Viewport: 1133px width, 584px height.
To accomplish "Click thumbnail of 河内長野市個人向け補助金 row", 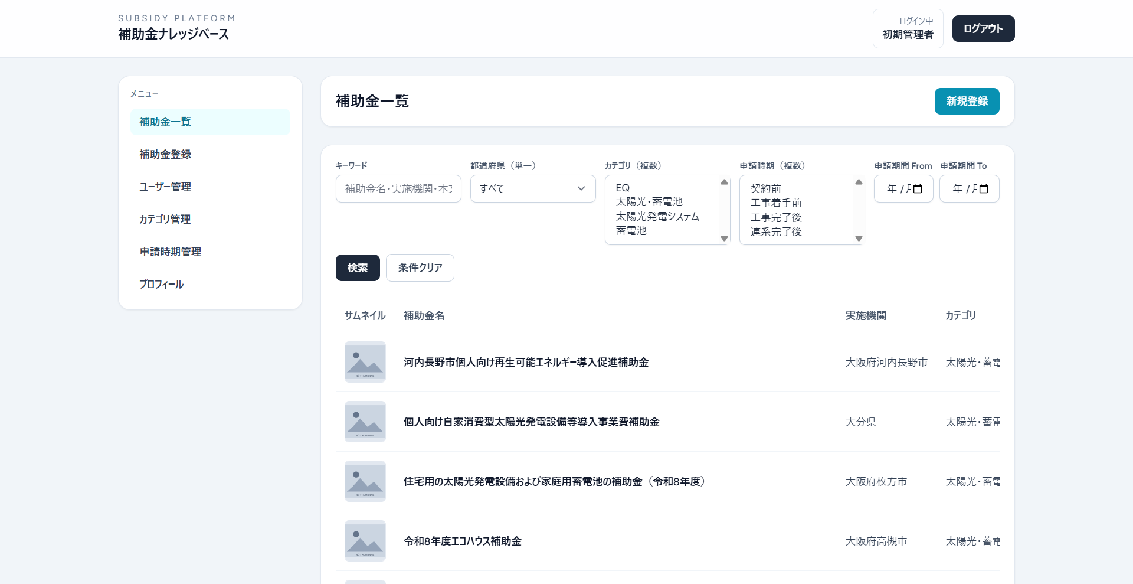I will coord(365,362).
